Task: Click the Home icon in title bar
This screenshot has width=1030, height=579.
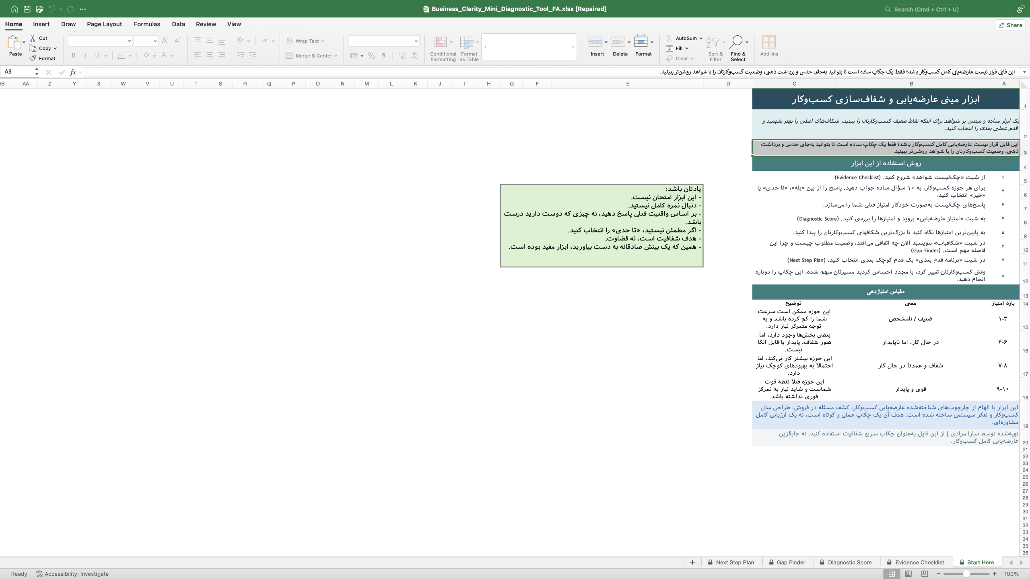Action: point(14,9)
